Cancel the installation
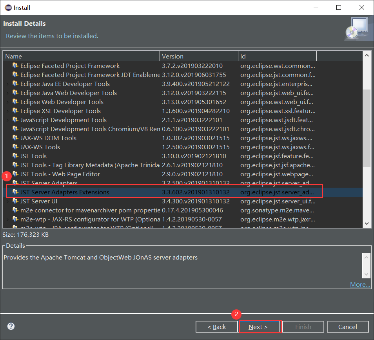The image size is (374, 340). (348, 327)
